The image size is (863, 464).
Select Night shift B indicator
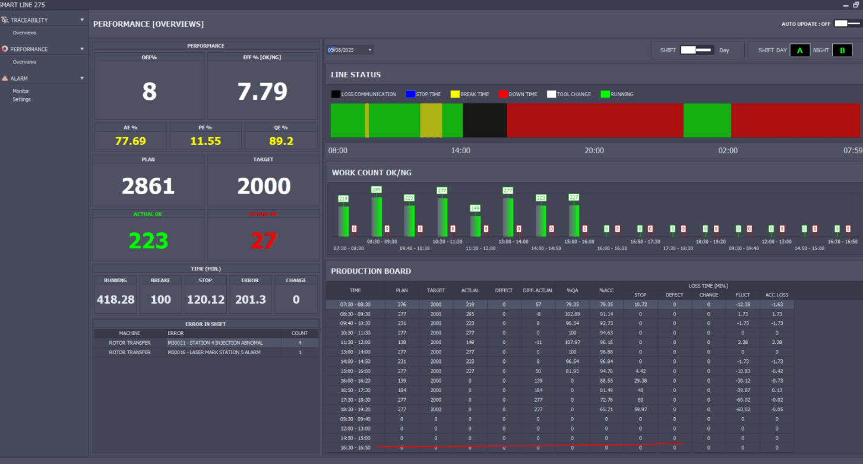point(842,50)
